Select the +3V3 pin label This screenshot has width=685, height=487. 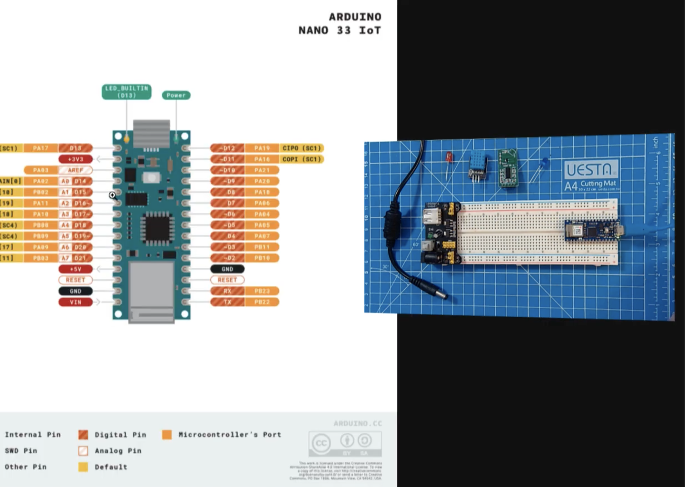pyautogui.click(x=75, y=159)
